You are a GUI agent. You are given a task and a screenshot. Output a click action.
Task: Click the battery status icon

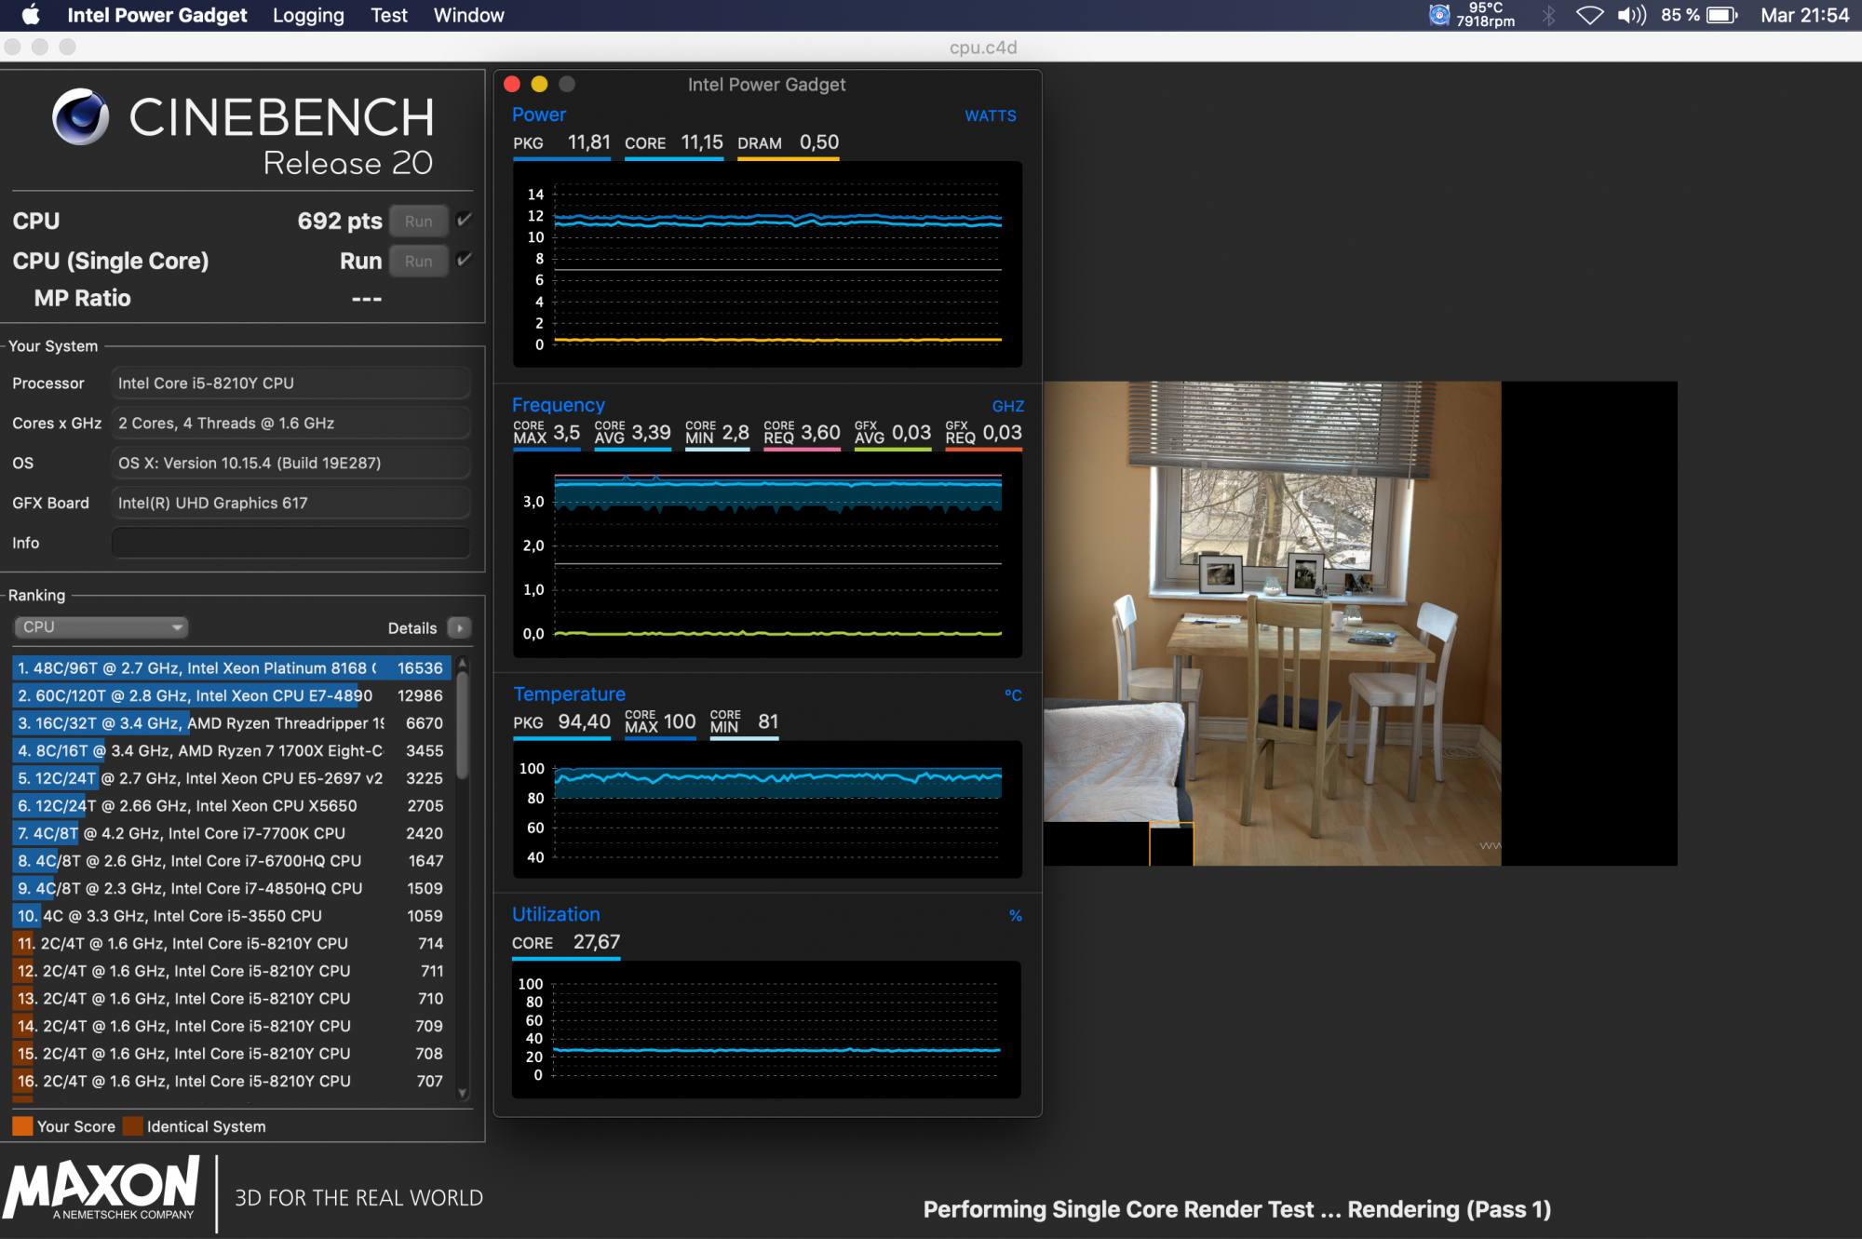1721,15
